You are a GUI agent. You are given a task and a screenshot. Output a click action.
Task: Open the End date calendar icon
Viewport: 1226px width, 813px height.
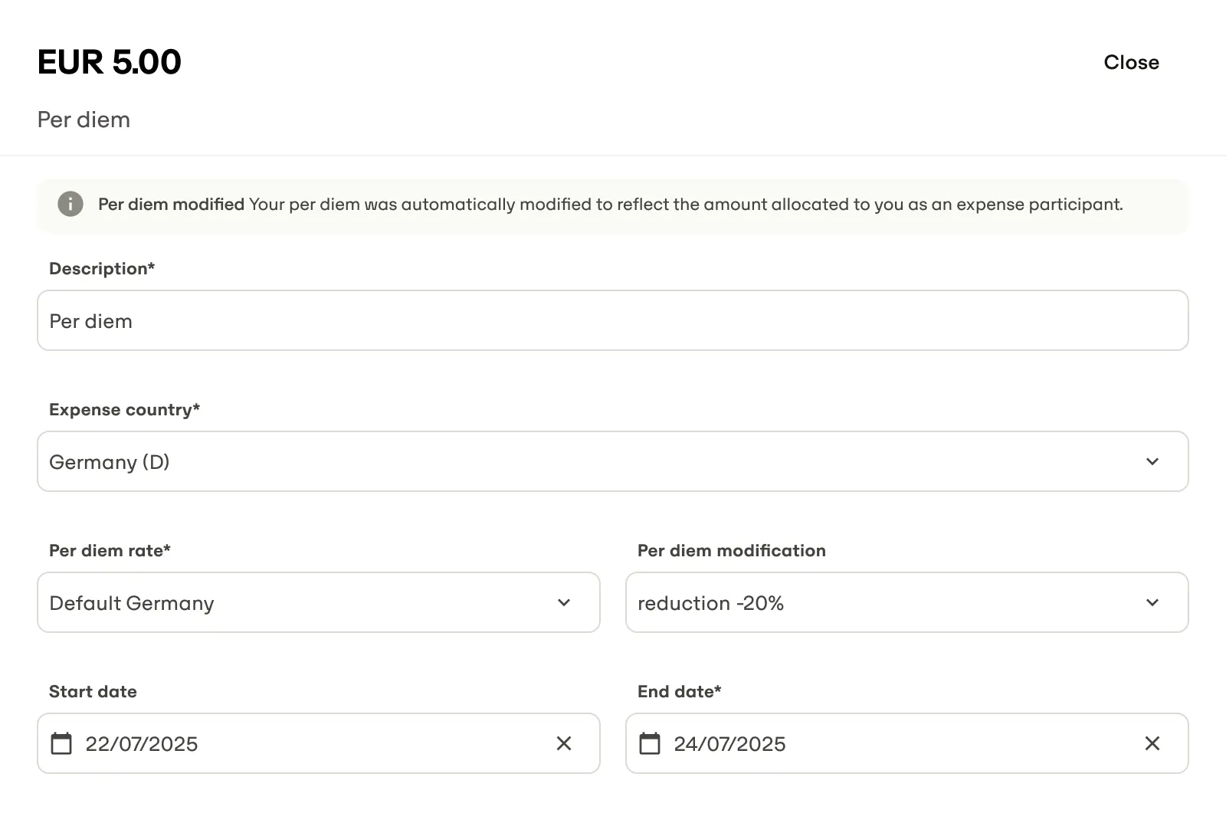[650, 743]
